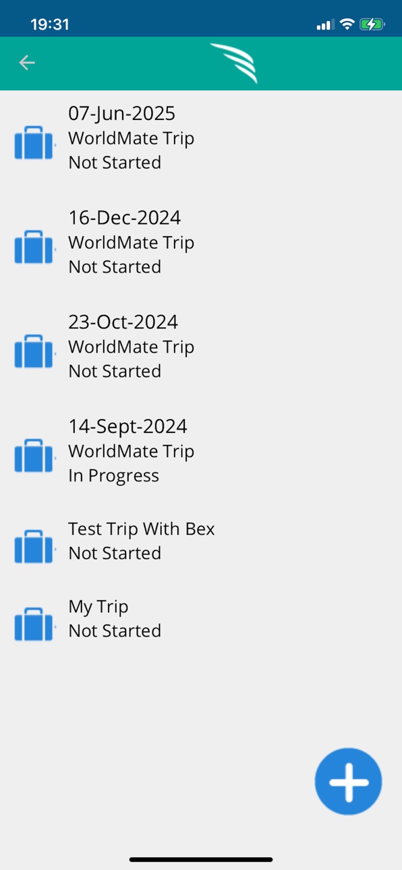
Task: Tap suitcase icon for 23-Oct-2024 trip
Action: (34, 351)
